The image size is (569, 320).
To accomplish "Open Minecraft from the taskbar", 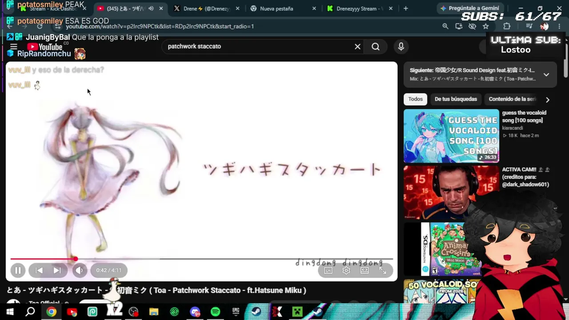I will [x=297, y=312].
